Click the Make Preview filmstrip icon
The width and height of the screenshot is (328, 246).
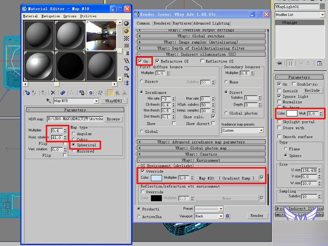pyautogui.click(x=126, y=61)
